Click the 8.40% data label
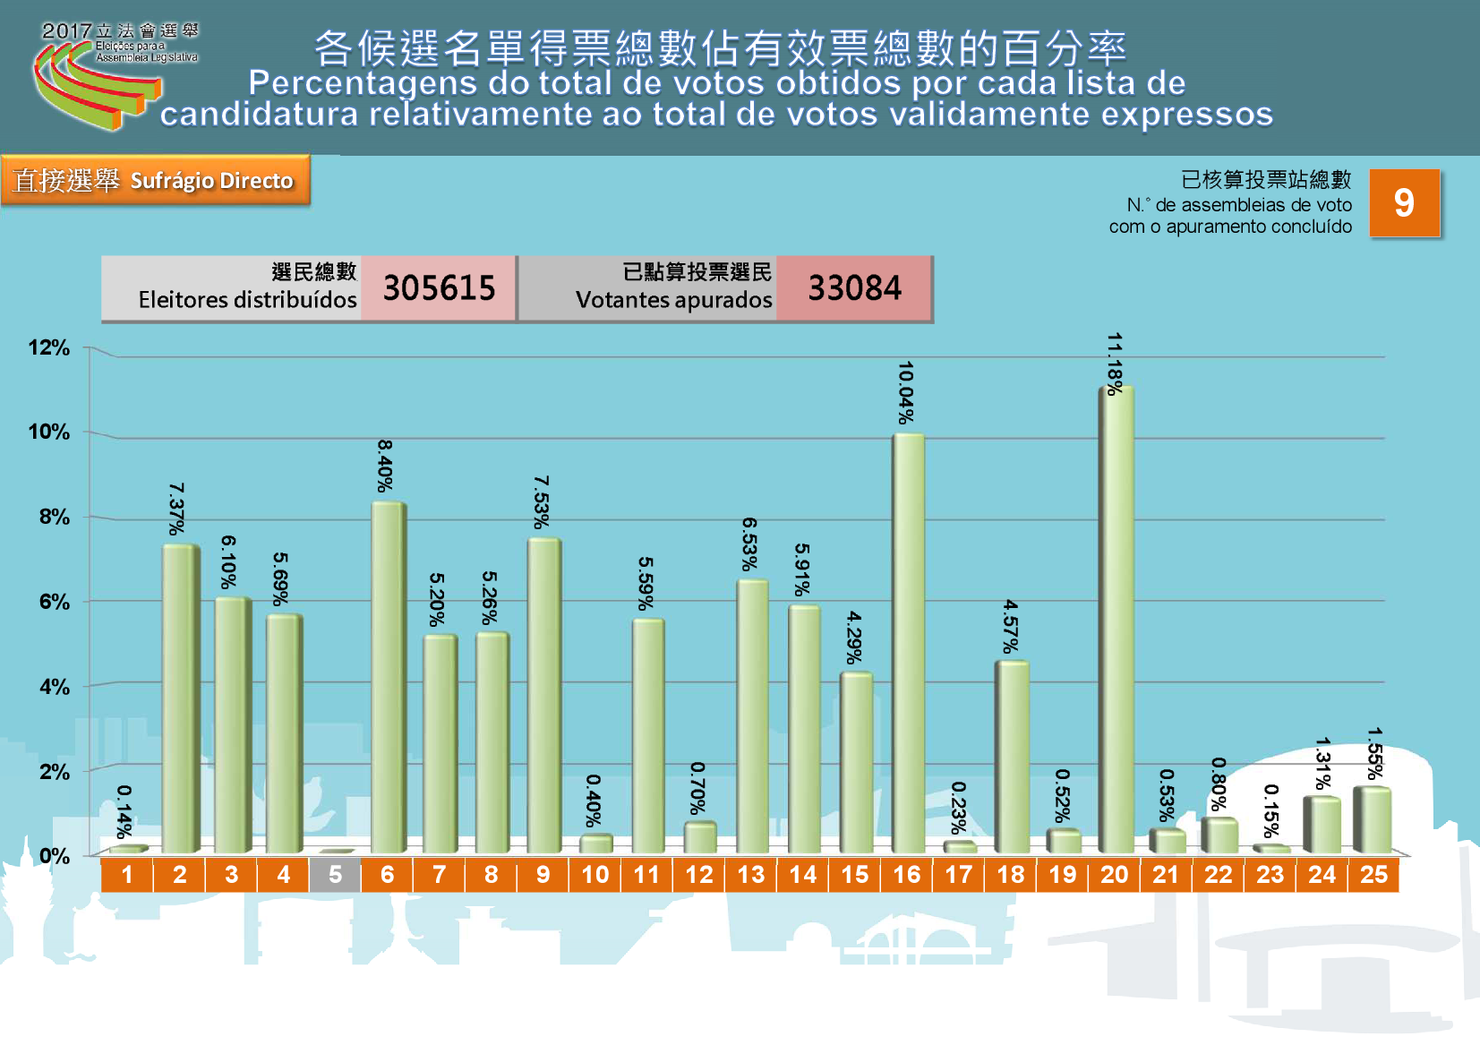Screen dimensions: 1480x1045 [x=384, y=466]
